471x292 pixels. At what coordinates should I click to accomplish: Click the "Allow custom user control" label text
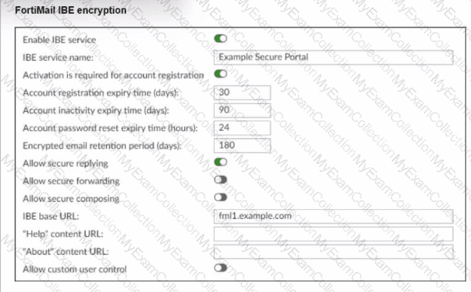[75, 269]
